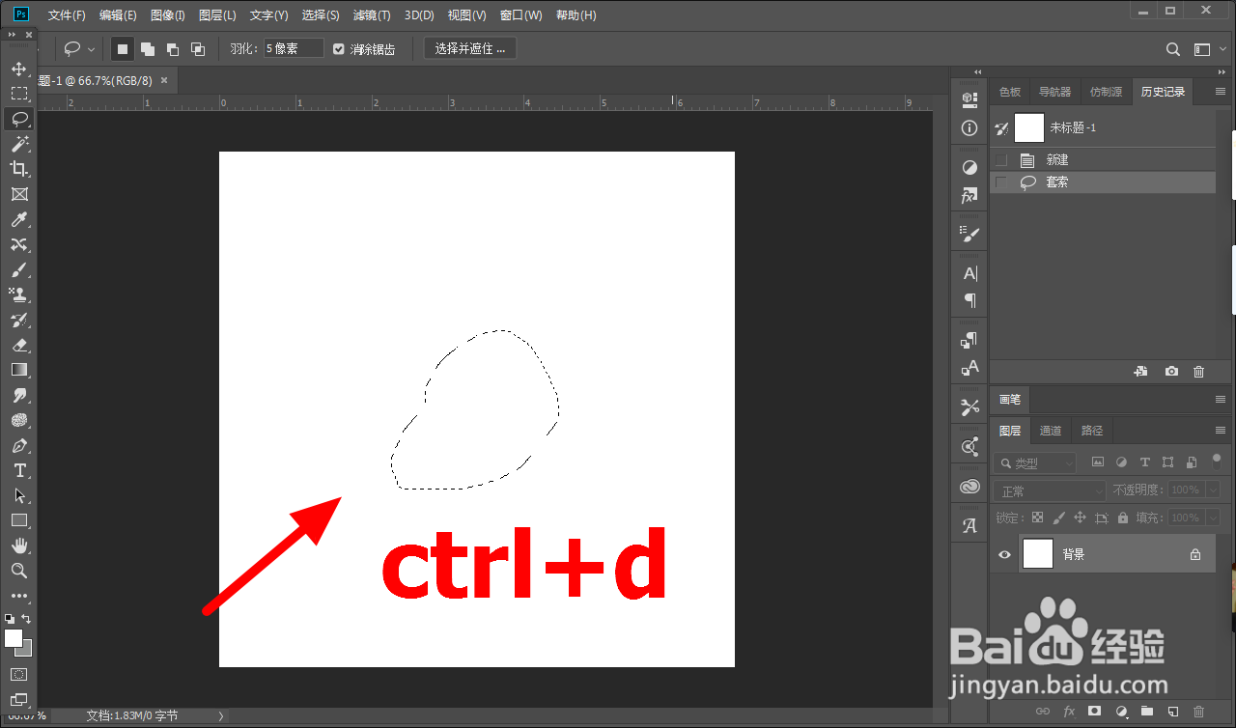Select the Clone Stamp tool
This screenshot has height=728, width=1236.
[19, 294]
